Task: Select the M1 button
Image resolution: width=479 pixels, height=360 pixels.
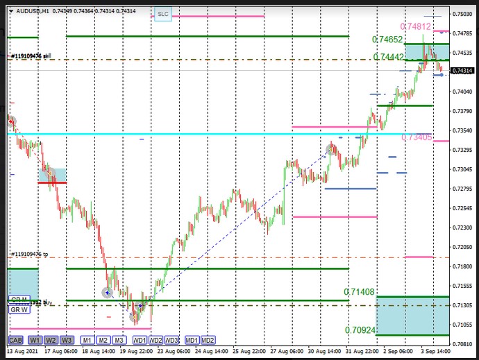Action: (x=86, y=340)
